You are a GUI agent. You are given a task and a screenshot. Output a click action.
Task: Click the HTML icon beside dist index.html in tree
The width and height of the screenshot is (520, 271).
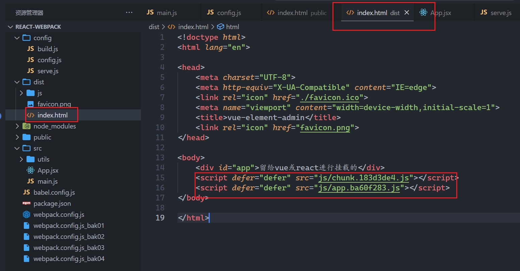(31, 115)
